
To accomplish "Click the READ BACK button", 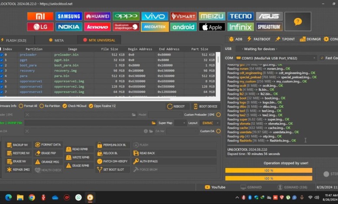I will click(x=174, y=153).
